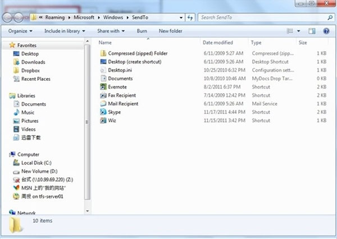Click the Forward navigation arrow button

pyautogui.click(x=19, y=17)
